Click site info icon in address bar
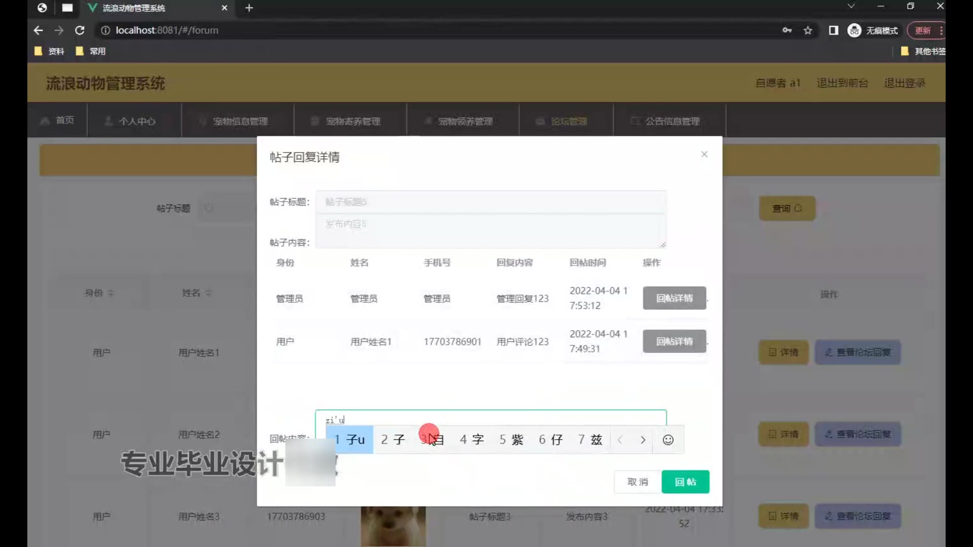The width and height of the screenshot is (973, 547). tap(105, 30)
